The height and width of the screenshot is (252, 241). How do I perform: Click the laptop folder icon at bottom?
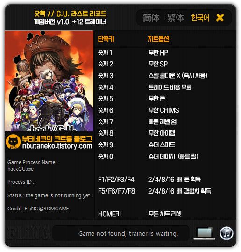pyautogui.click(x=205, y=233)
